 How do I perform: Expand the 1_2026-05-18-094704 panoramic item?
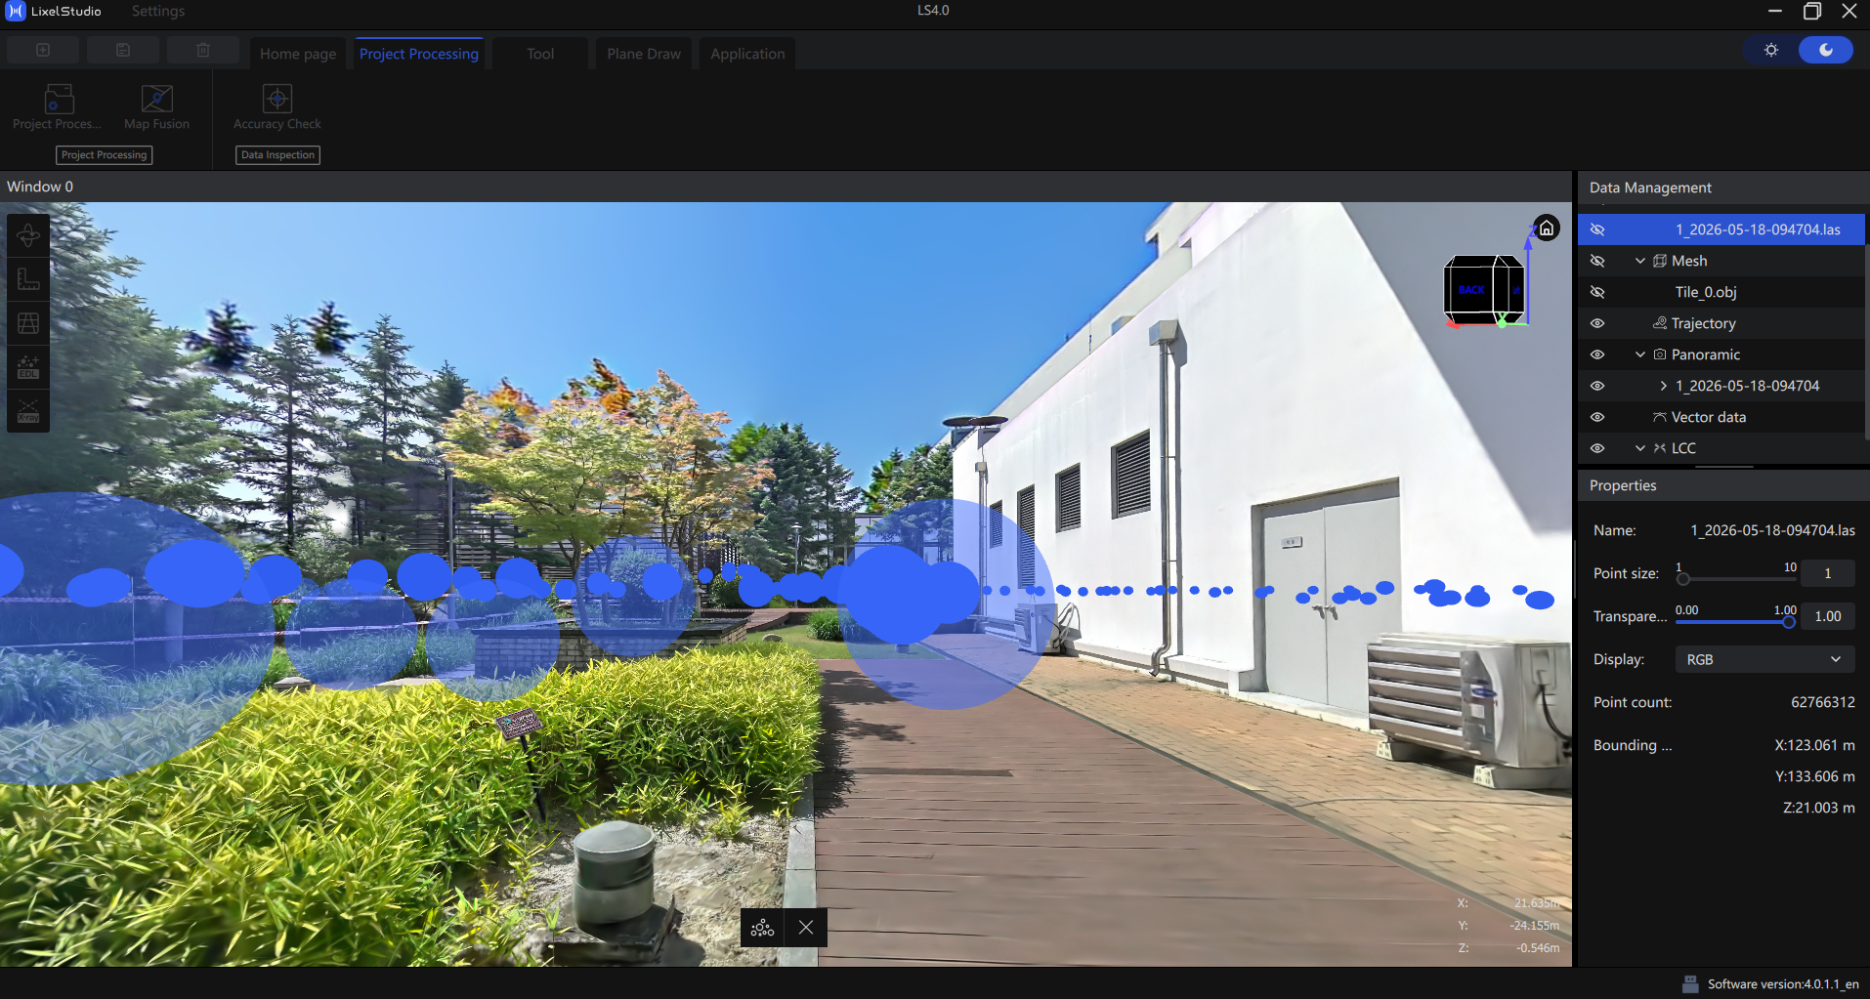point(1663,386)
